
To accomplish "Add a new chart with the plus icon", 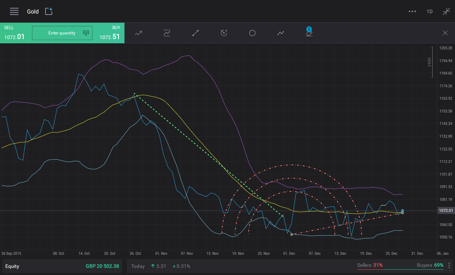I will pos(49,11).
